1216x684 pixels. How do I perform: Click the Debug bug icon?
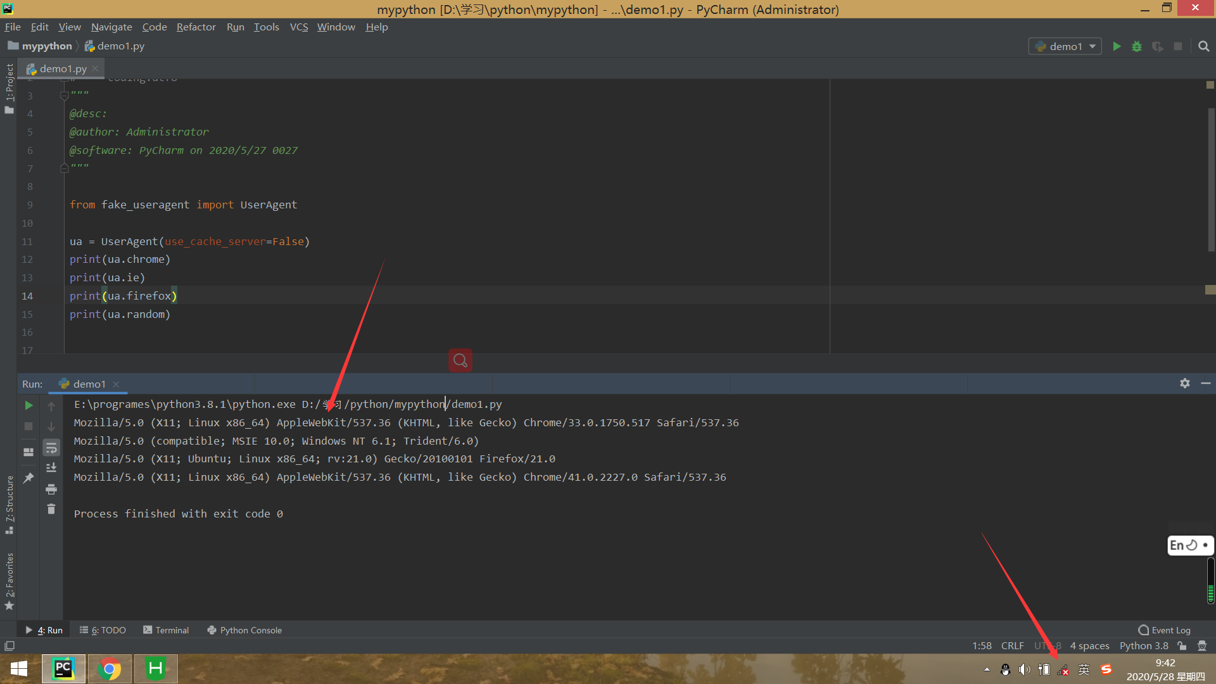tap(1137, 46)
